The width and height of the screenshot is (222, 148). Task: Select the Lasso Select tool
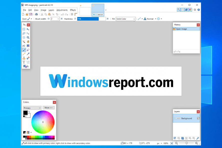[24, 33]
